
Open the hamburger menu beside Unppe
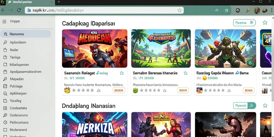tap(4, 21)
